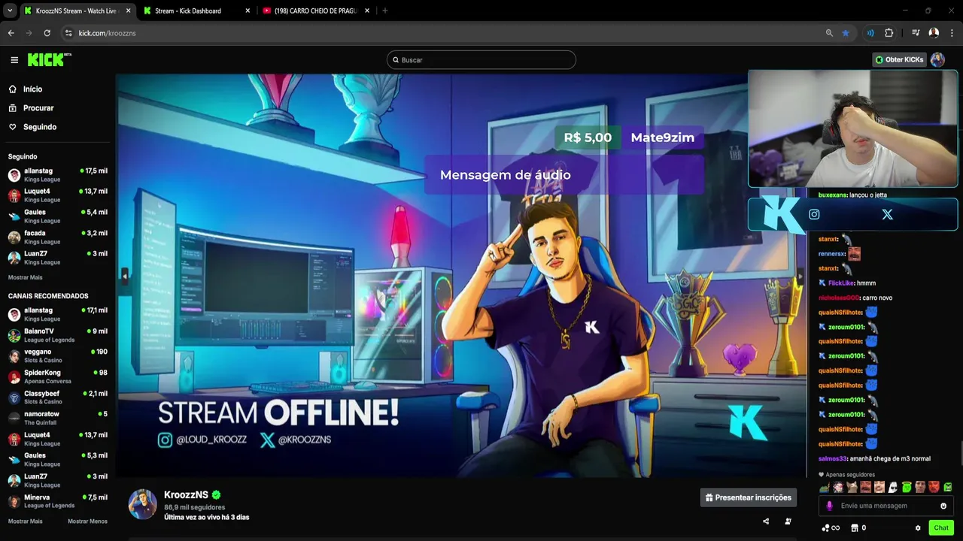
Task: Click the share stream icon
Action: 766,521
